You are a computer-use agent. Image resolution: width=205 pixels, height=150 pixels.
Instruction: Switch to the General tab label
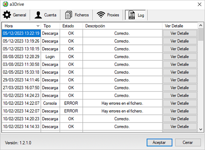tap(19, 15)
